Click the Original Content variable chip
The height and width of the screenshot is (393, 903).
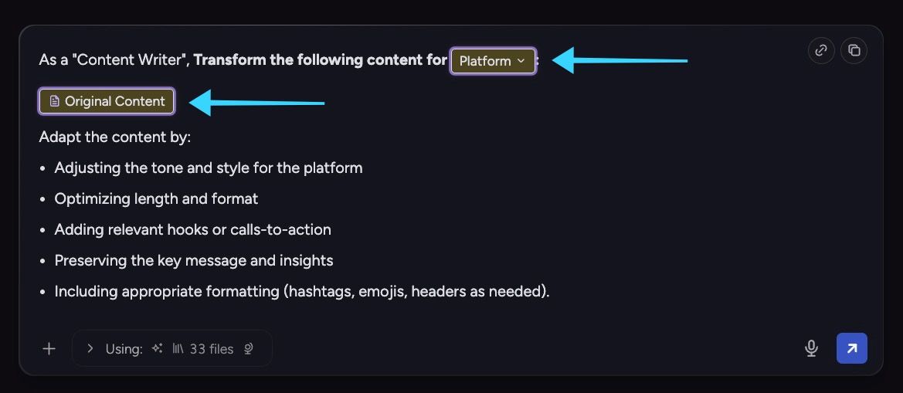(107, 101)
